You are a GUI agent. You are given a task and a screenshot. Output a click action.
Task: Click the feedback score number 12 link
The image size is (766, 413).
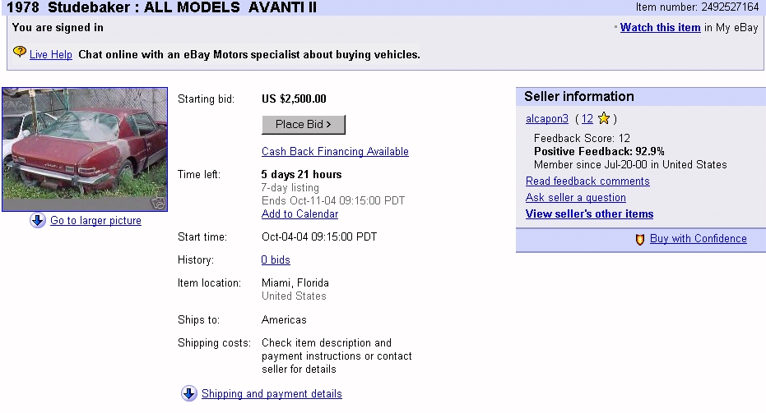587,119
